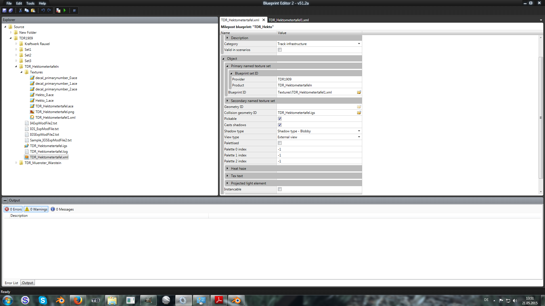Viewport: 545px width, 306px height.
Task: Click the Save All toolbar icon
Action: pyautogui.click(x=11, y=10)
